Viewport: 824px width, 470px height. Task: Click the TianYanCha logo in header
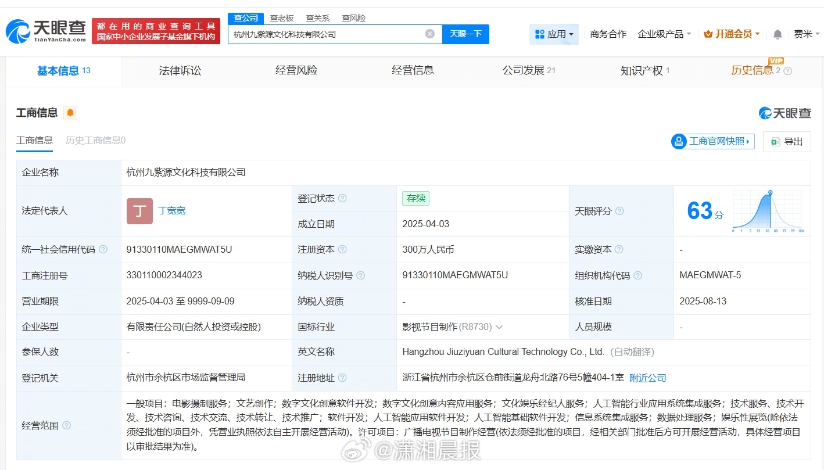tap(46, 31)
